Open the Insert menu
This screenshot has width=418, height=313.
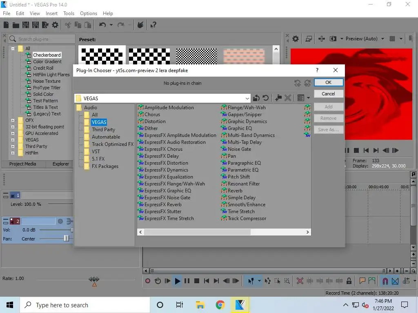coord(51,13)
